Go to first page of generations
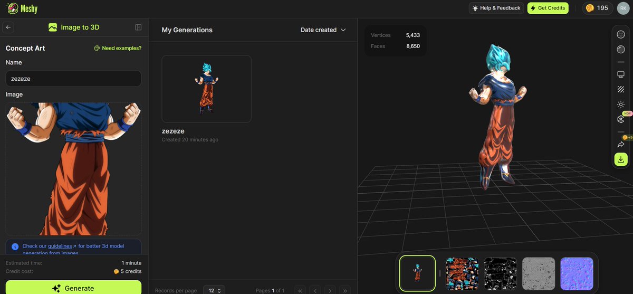This screenshot has height=294, width=633. coord(300,290)
